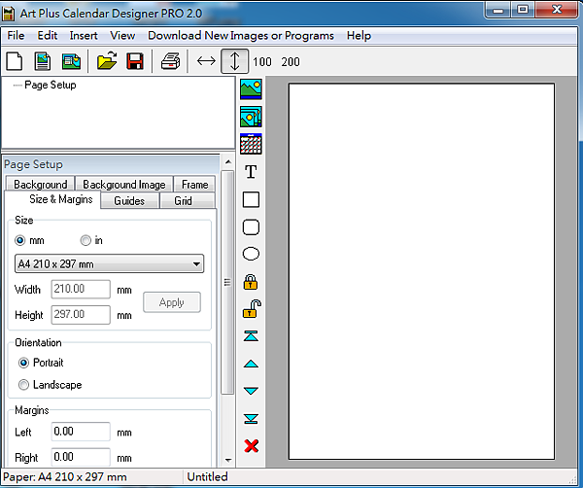Toggle fit page to height arrow

pyautogui.click(x=234, y=61)
